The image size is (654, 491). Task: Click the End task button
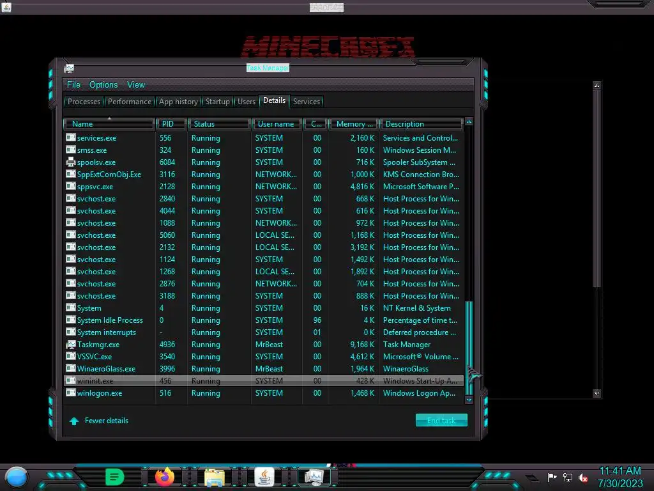pyautogui.click(x=441, y=421)
